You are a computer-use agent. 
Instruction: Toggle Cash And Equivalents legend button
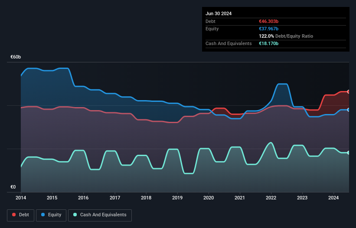(100, 215)
